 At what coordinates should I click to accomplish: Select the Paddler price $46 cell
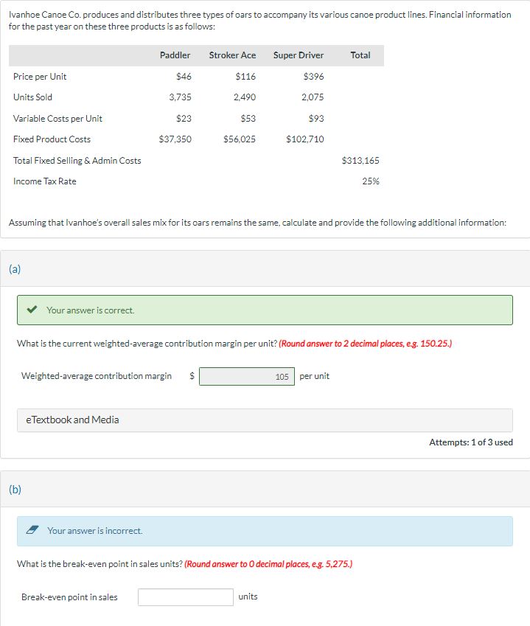[184, 76]
